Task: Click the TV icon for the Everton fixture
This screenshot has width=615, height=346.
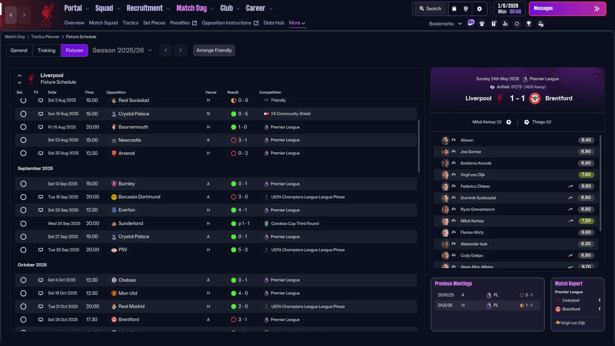Action: (41, 210)
